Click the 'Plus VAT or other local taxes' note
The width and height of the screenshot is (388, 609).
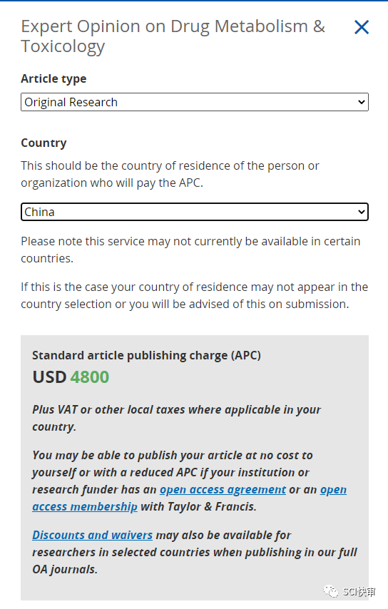click(177, 419)
